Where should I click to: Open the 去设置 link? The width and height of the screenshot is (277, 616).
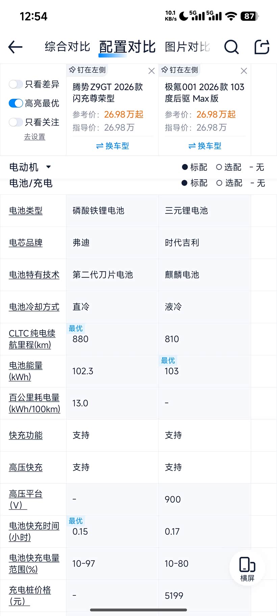tap(34, 137)
